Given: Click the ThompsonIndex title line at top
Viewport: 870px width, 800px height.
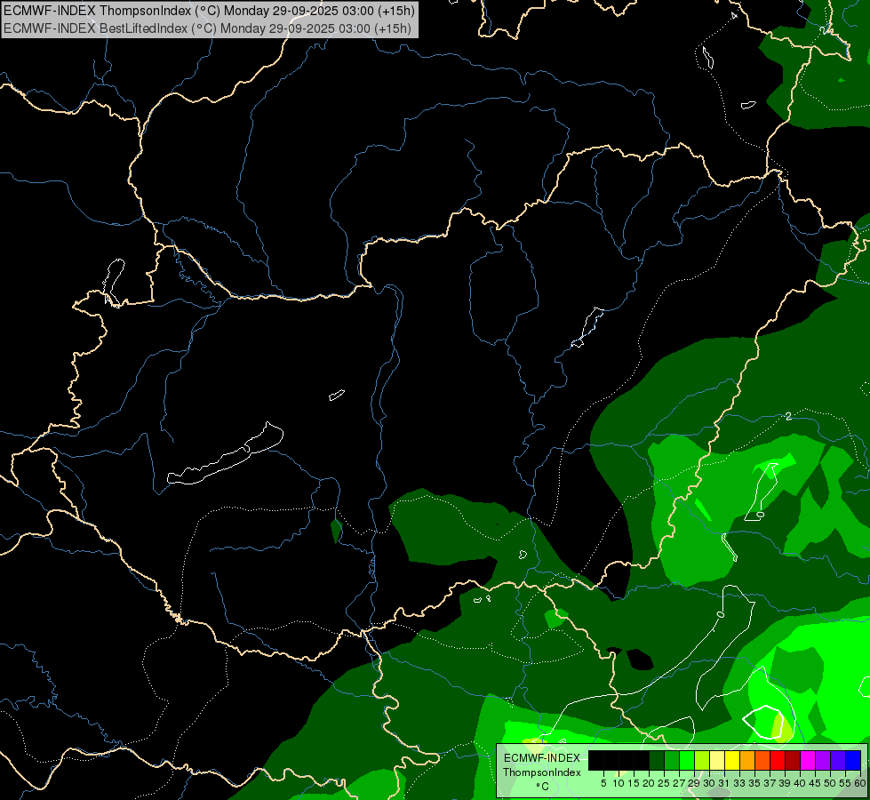Looking at the screenshot, I should 209,11.
